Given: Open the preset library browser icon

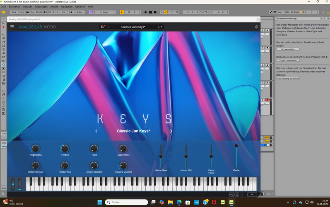Looking at the screenshot, I should [x=102, y=27].
